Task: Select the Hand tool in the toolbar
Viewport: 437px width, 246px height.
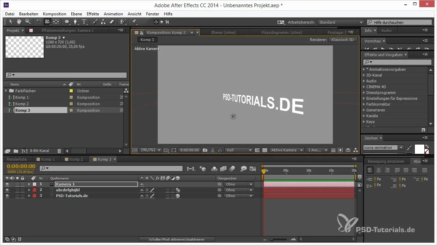Action: point(19,22)
